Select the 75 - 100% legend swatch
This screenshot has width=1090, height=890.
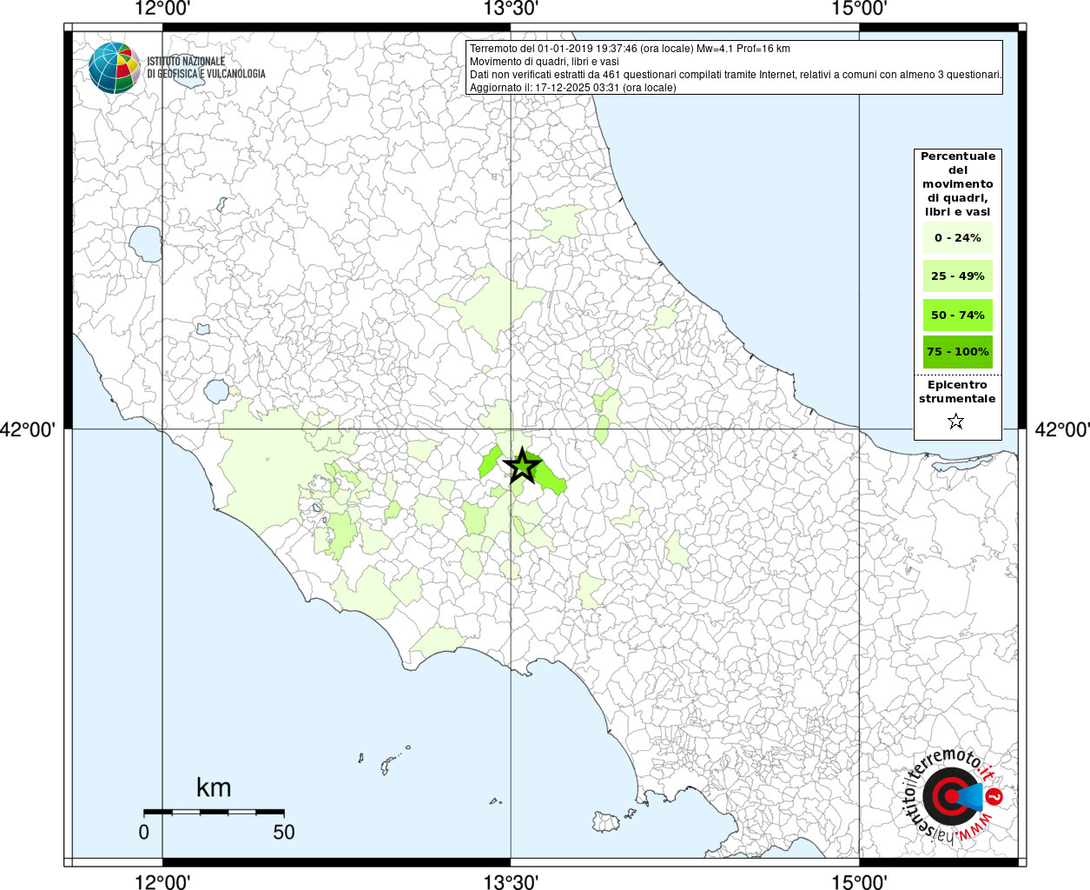[958, 352]
